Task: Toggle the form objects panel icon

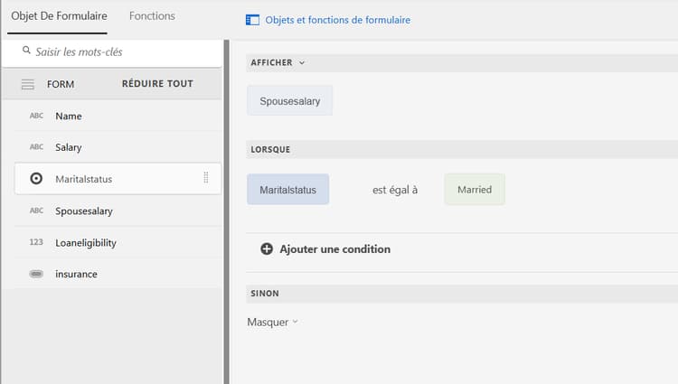Action: [252, 20]
